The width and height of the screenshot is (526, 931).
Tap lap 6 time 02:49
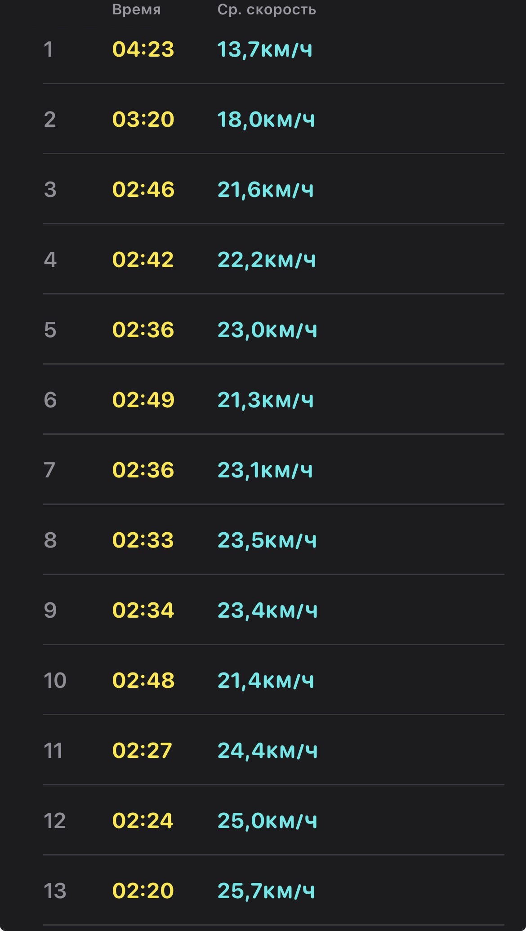[143, 400]
